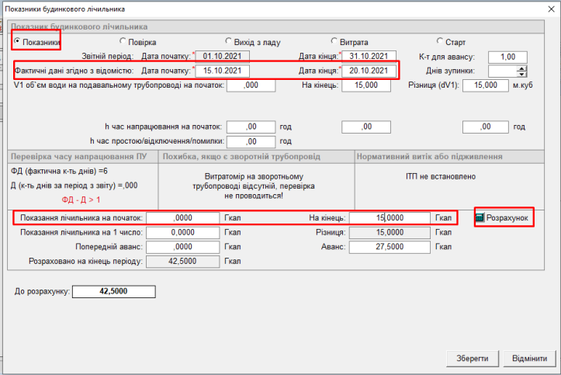Select the Показання лічильника на початок field
561x375 pixels.
click(183, 218)
